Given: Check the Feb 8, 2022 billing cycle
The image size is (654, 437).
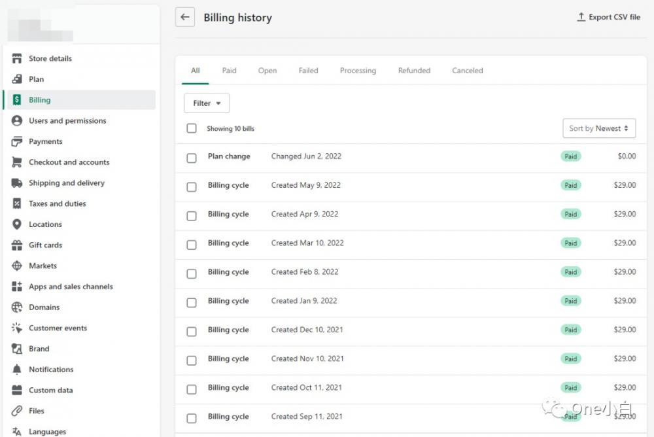Looking at the screenshot, I should click(192, 273).
